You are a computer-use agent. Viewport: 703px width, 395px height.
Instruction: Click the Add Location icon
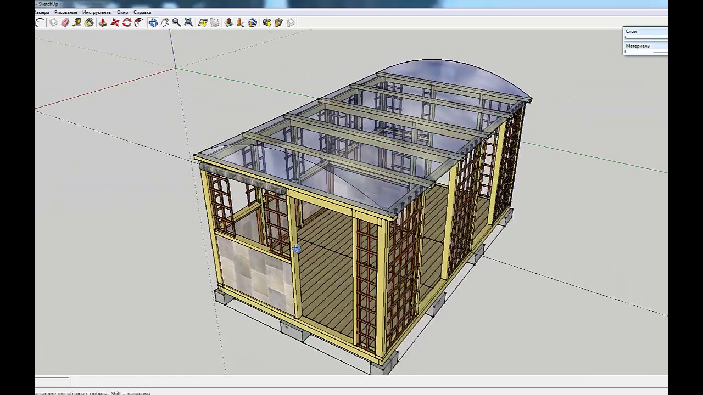203,22
